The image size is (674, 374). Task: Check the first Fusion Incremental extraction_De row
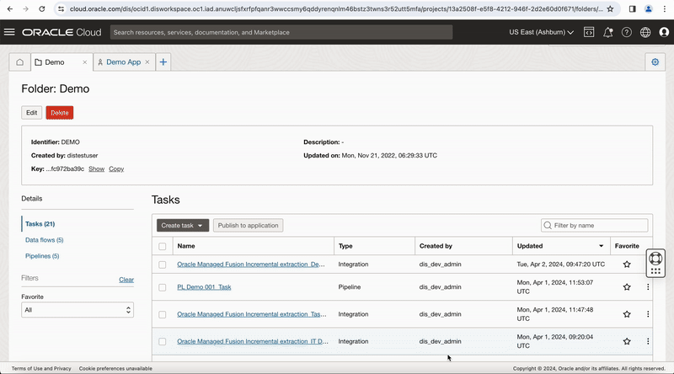pos(162,264)
